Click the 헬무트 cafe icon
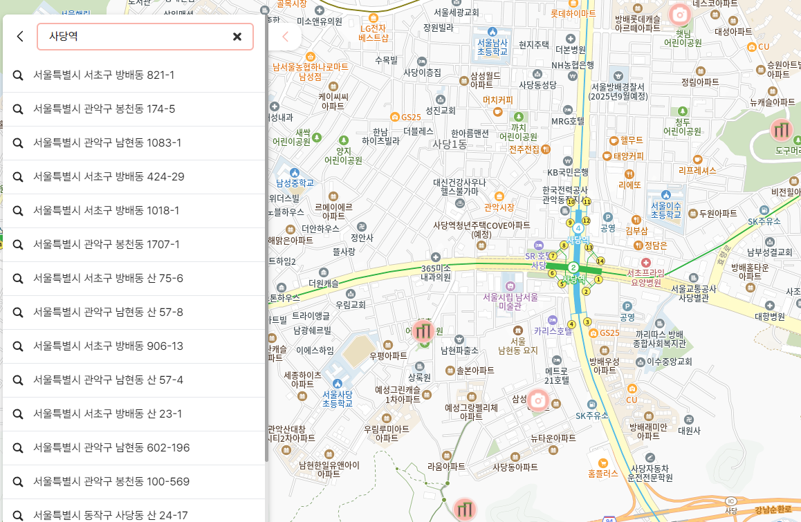 [x=614, y=140]
